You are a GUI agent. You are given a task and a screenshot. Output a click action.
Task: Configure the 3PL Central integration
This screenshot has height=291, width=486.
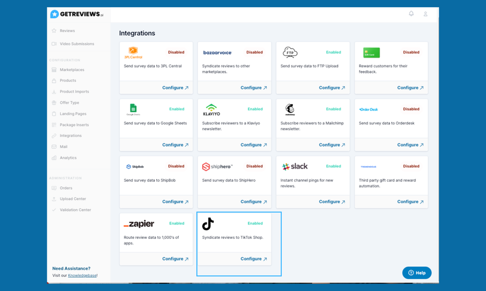[176, 88]
